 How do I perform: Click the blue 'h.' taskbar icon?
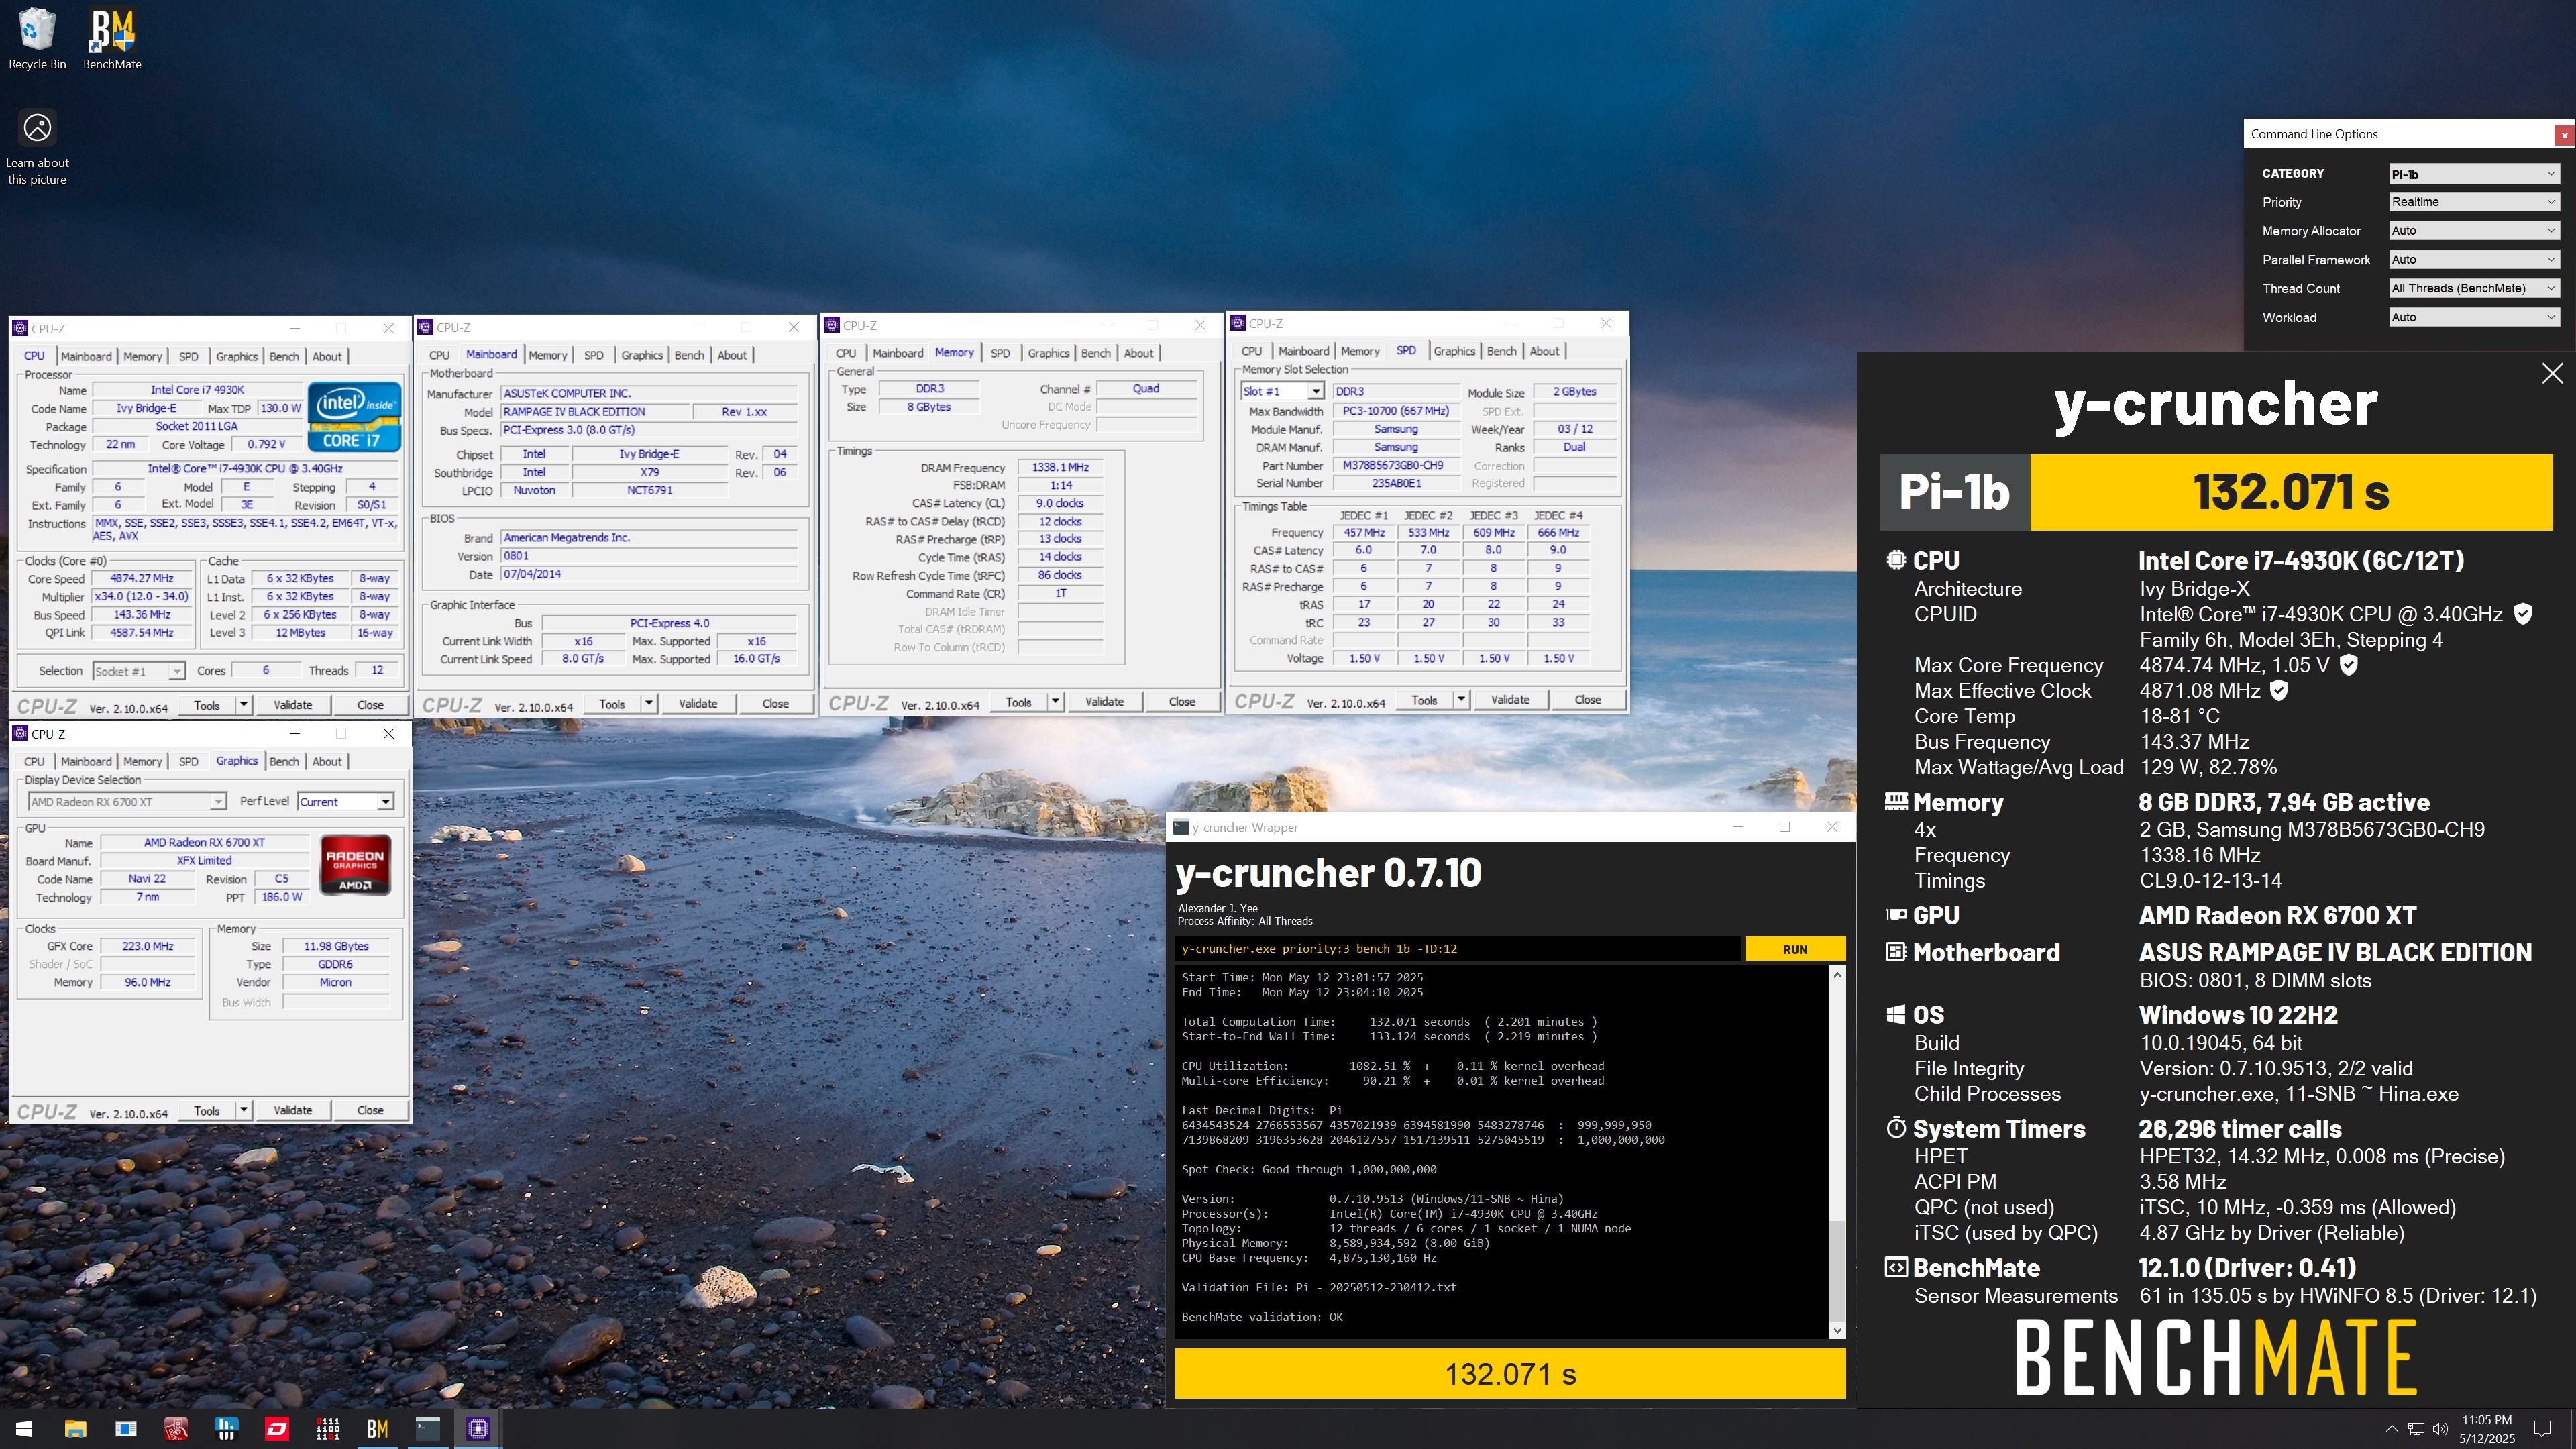click(226, 1429)
